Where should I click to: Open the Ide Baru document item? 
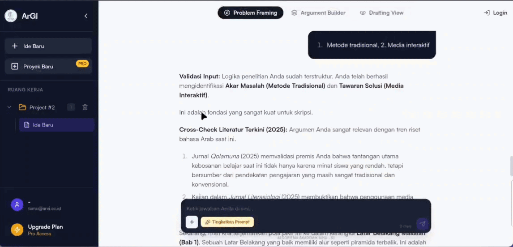point(56,125)
